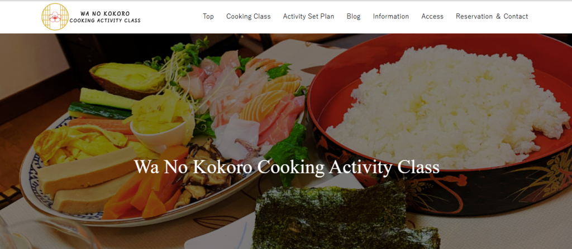Open the Information menu item
Screen dimensions: 572x249
pyautogui.click(x=390, y=16)
